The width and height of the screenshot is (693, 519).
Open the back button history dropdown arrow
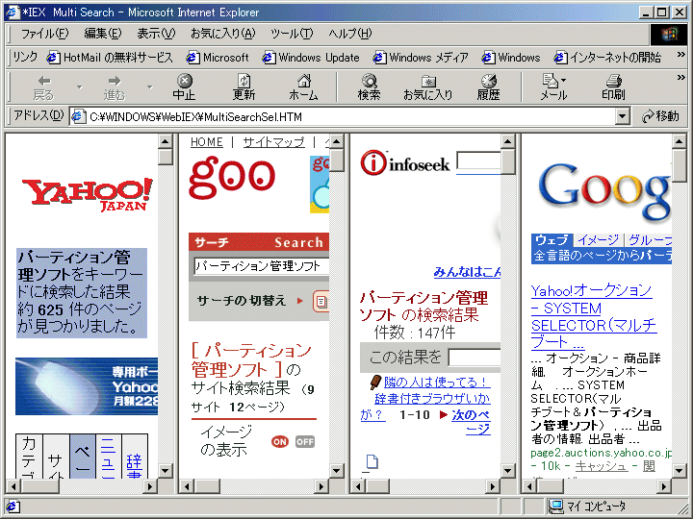tap(80, 87)
